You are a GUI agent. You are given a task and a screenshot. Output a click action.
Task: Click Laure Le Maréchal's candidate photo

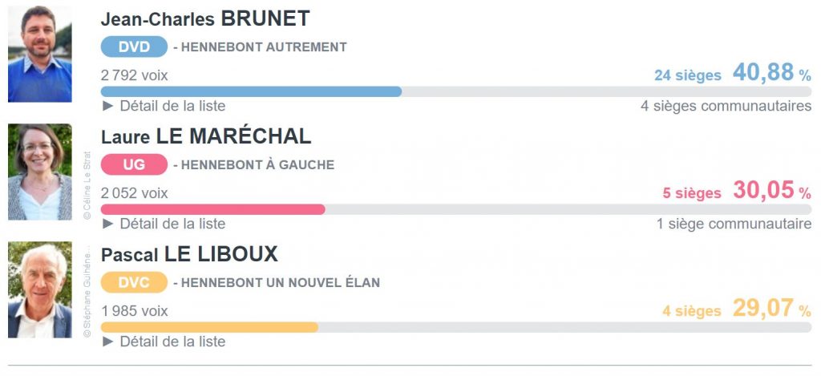39,172
